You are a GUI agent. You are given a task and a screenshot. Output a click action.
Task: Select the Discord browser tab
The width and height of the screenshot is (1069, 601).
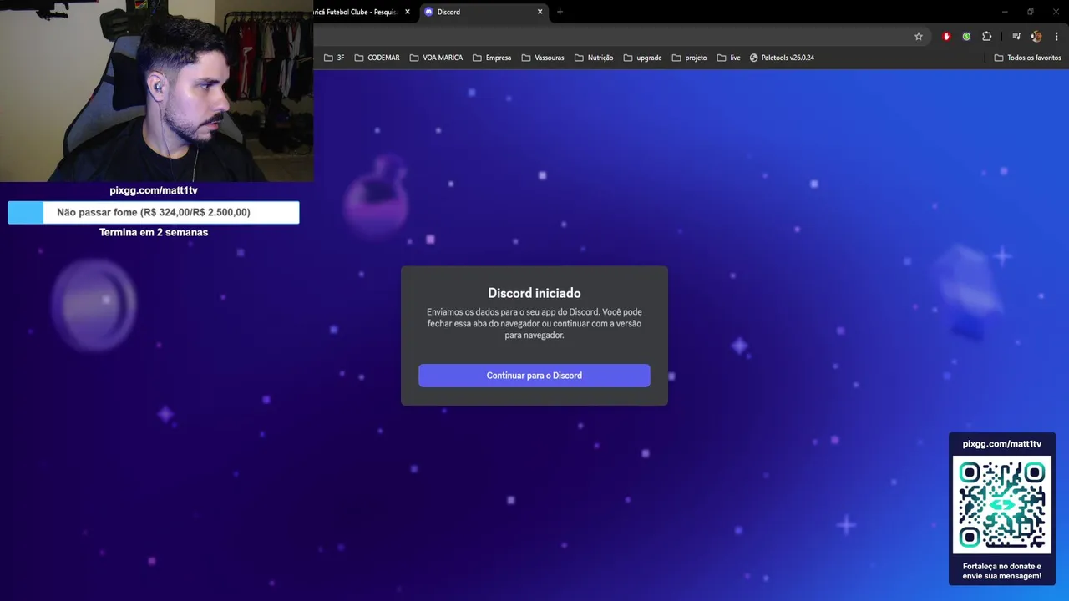pyautogui.click(x=483, y=12)
